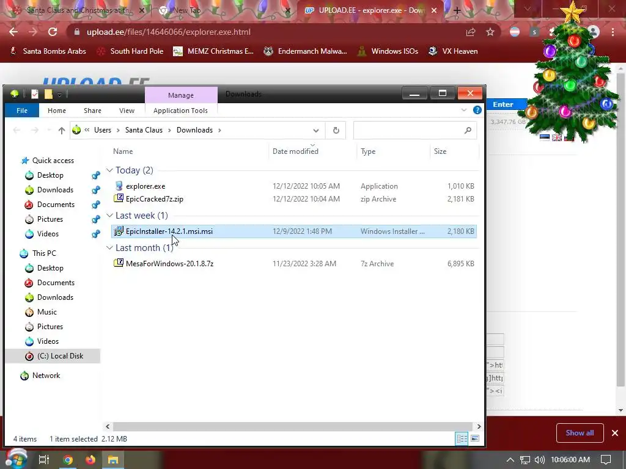626x469 pixels.
Task: Click the New folder quick access icon
Action: [x=48, y=94]
